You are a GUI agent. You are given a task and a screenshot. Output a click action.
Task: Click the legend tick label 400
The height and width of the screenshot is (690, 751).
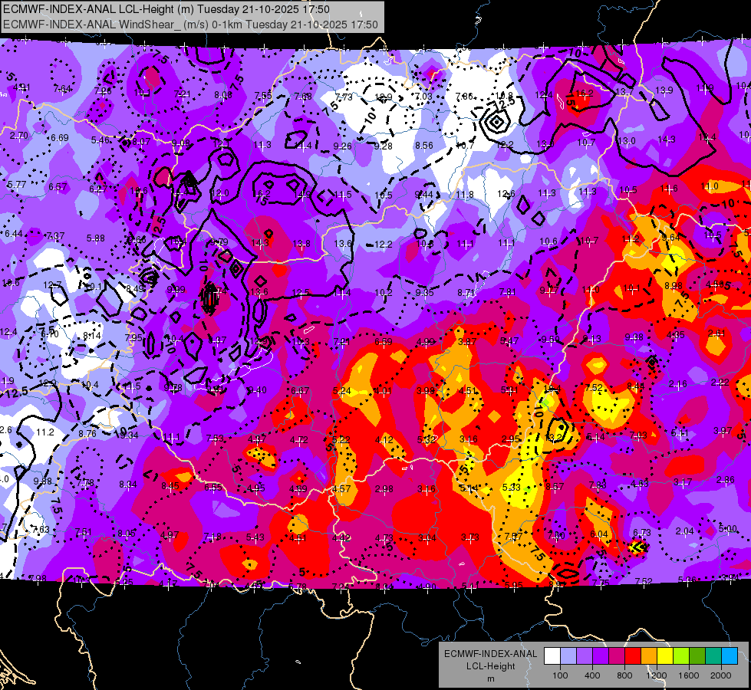tap(592, 675)
